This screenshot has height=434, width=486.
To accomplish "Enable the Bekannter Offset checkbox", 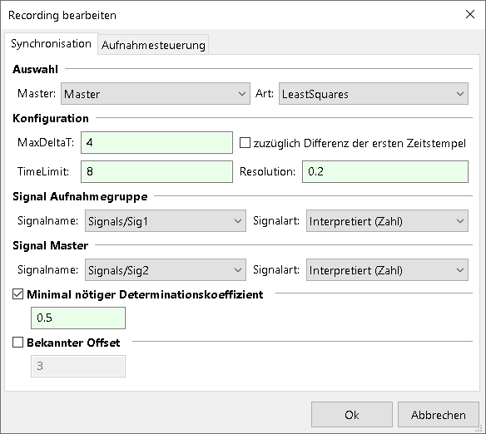I will pos(18,343).
